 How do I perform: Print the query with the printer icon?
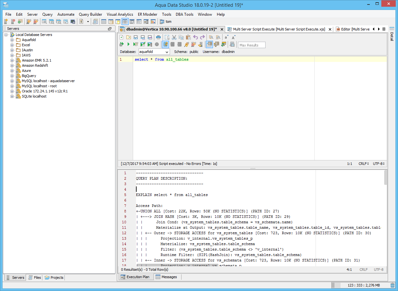click(158, 37)
